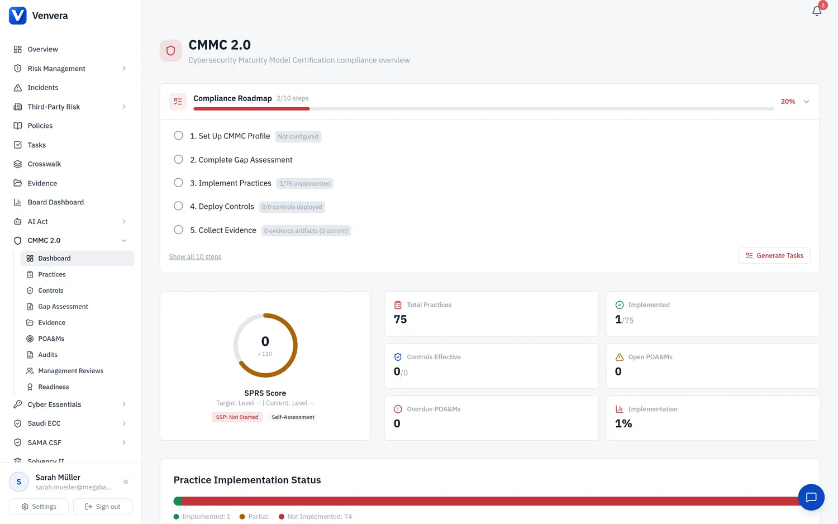Viewport: 838px width, 524px height.
Task: Click Sign out button
Action: (103, 507)
